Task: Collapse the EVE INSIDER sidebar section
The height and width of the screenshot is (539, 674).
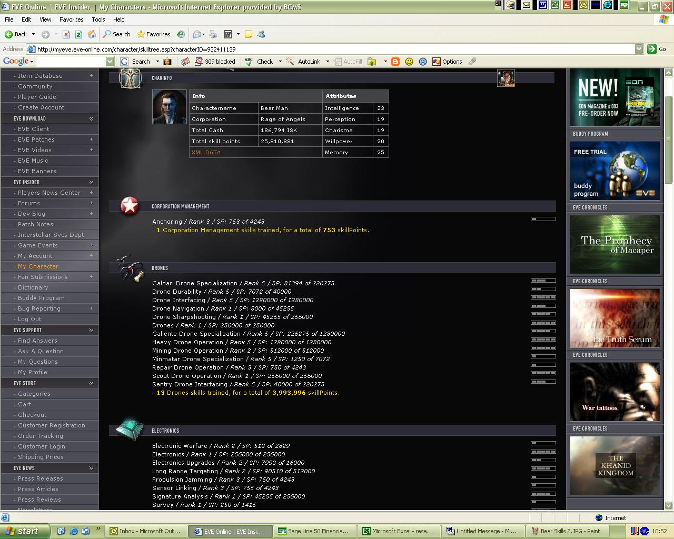Action: [91, 182]
